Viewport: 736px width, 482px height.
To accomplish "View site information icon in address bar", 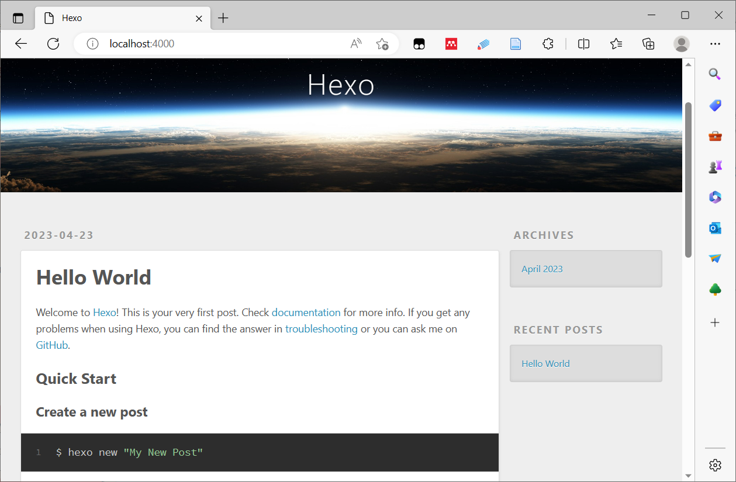I will pyautogui.click(x=92, y=44).
